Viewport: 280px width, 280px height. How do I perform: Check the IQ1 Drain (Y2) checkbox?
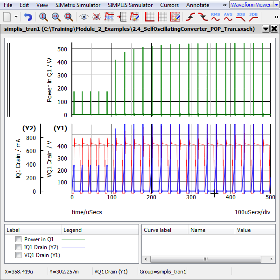19,247
